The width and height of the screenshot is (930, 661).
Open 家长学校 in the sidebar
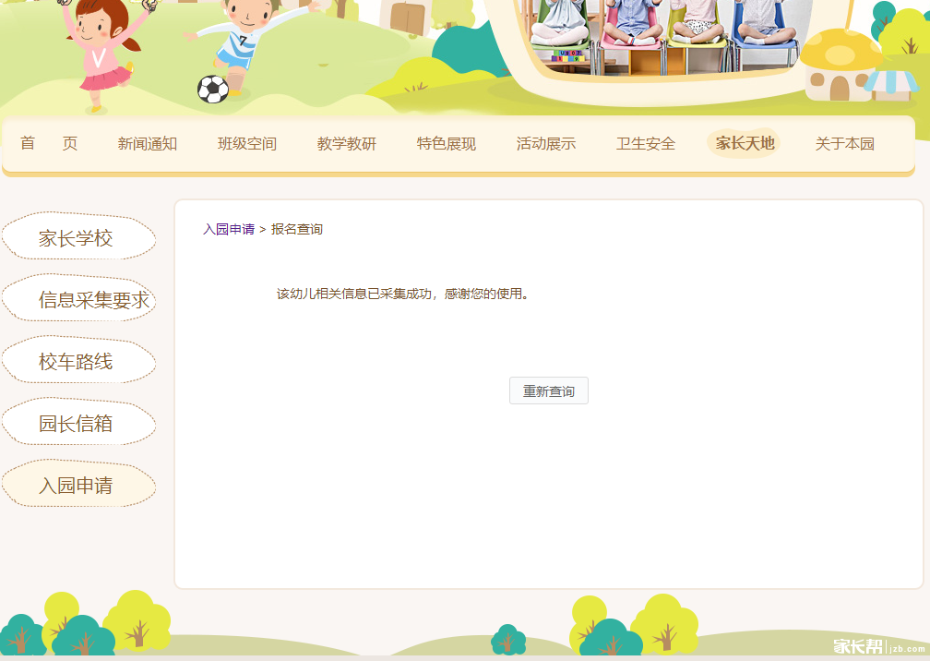point(78,236)
